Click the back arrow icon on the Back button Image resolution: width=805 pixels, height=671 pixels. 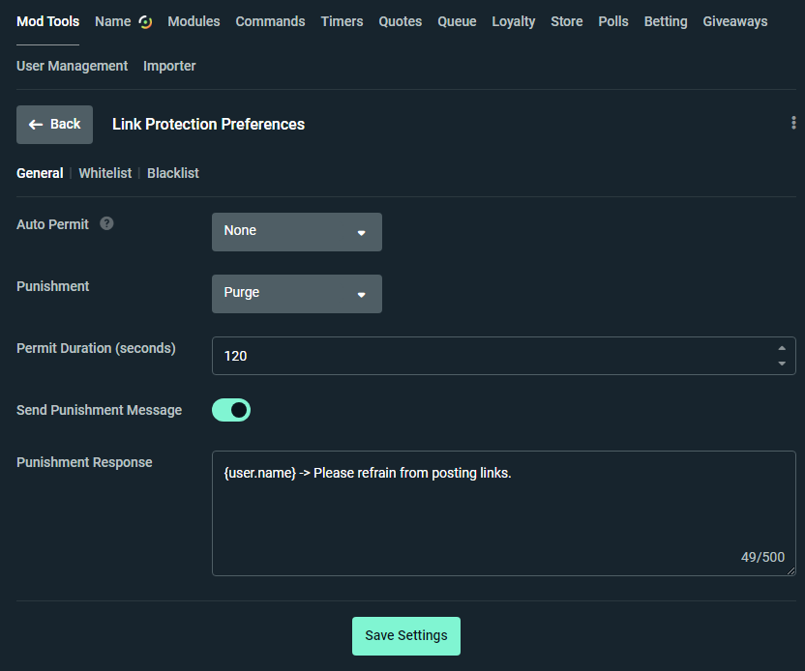pyautogui.click(x=36, y=124)
